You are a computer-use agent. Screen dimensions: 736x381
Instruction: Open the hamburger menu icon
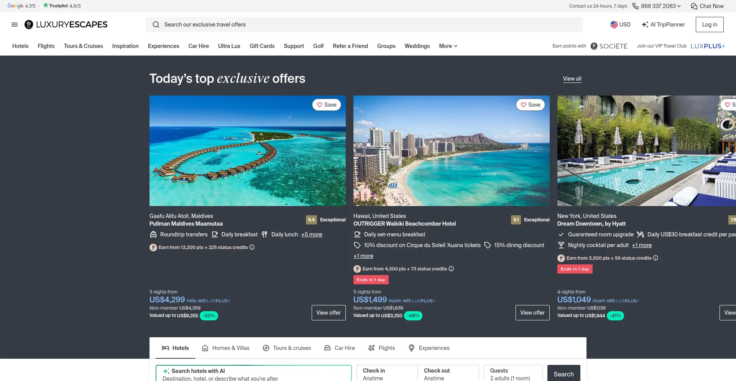[x=15, y=25]
